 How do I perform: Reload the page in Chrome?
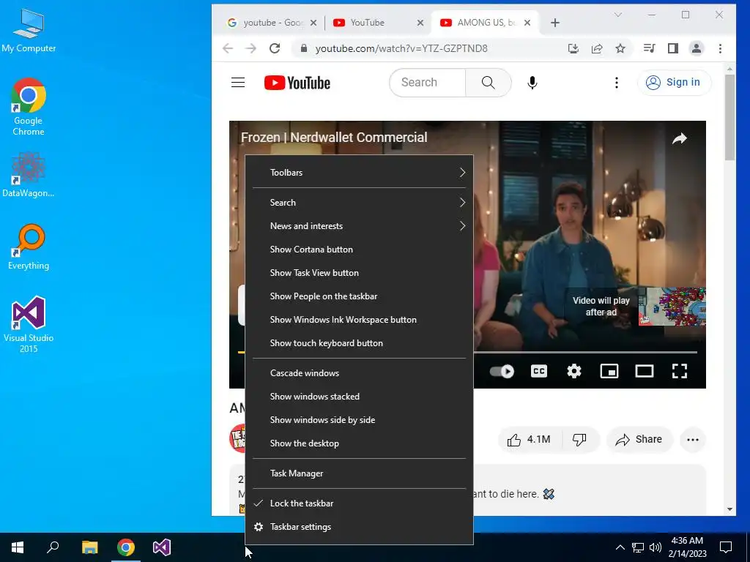pos(275,48)
